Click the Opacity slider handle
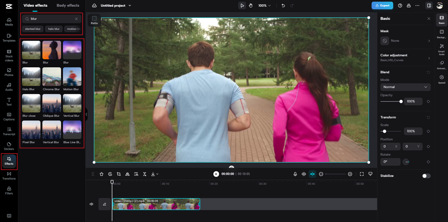448x222 pixels. [401, 102]
